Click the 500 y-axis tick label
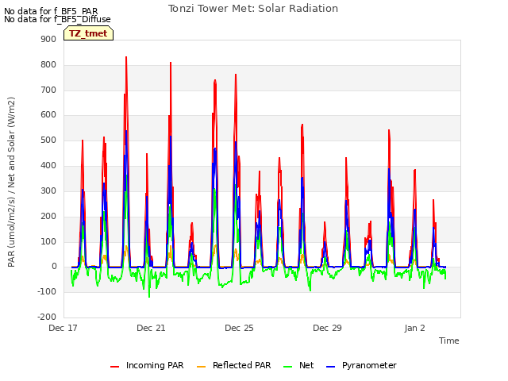 48,140
